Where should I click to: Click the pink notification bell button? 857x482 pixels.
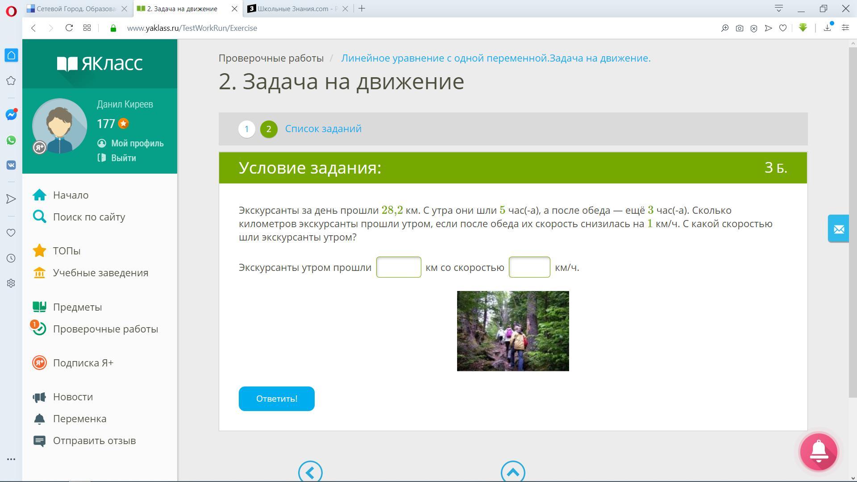click(x=819, y=452)
